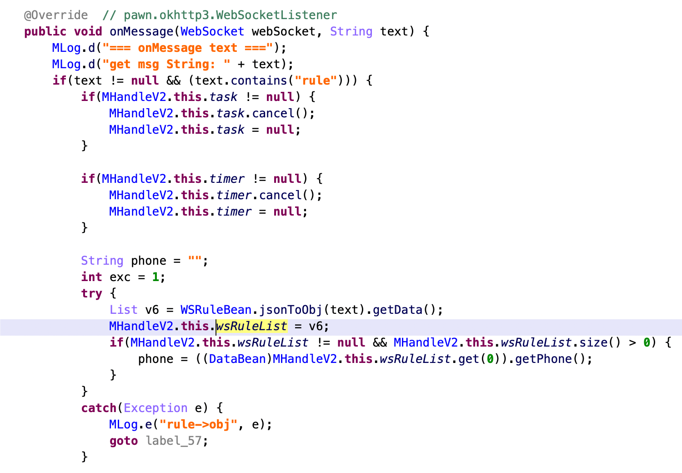The height and width of the screenshot is (473, 682).
Task: Click the contains method call
Action: 259,81
